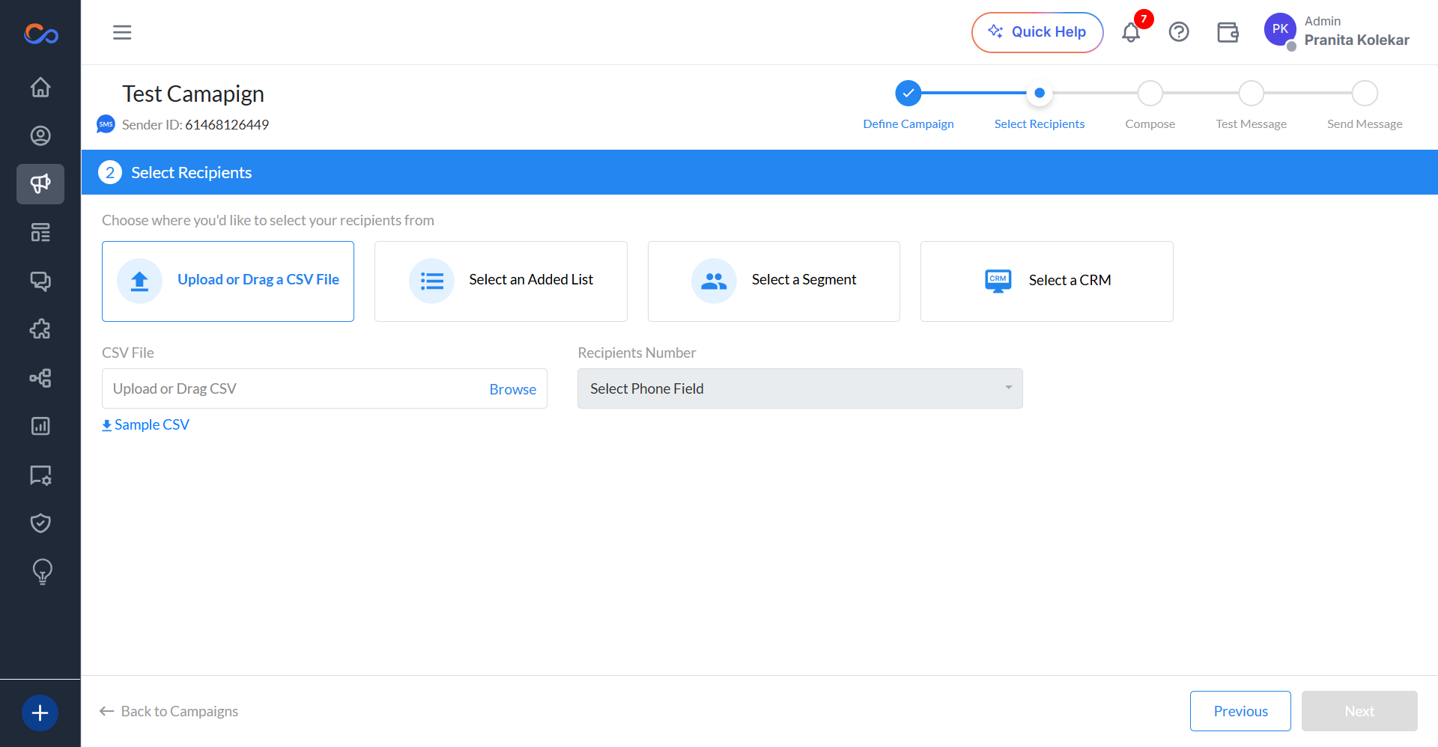This screenshot has width=1438, height=747.
Task: Open the wallet icon
Action: coord(1228,32)
